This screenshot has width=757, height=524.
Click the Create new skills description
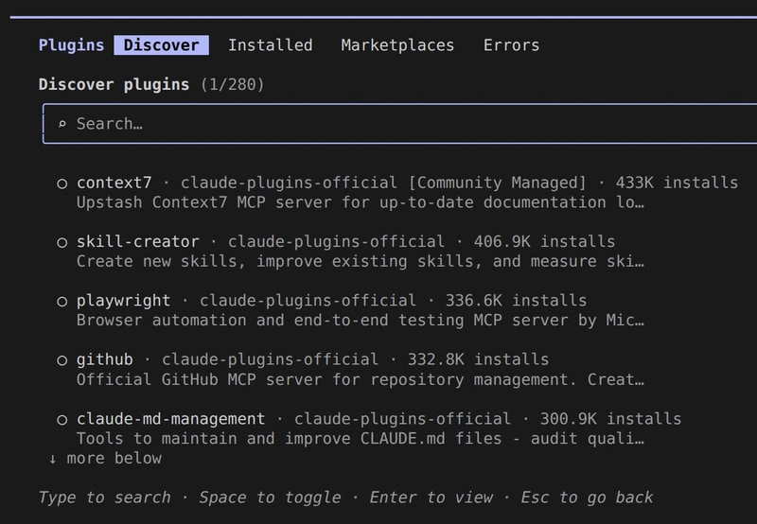click(x=361, y=261)
